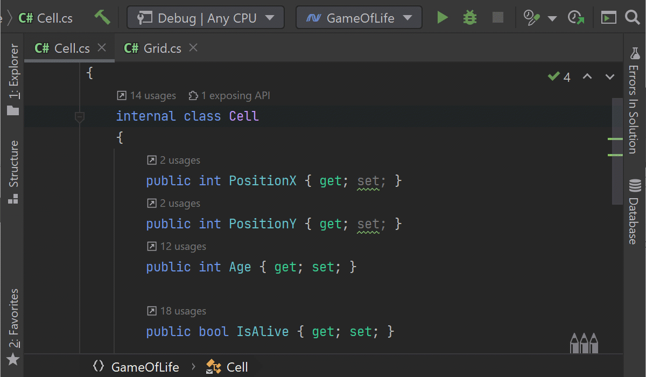646x377 pixels.
Task: Build the solution with the hammer icon
Action: coord(102,17)
